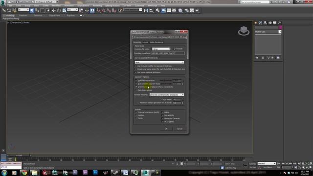313x176 pixels.
Task: Toggle Percent Snap icon
Action: 109,10
